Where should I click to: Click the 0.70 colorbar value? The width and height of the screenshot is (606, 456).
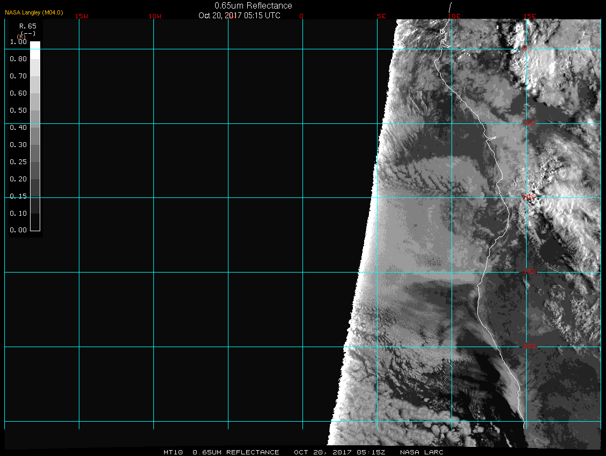tap(18, 76)
